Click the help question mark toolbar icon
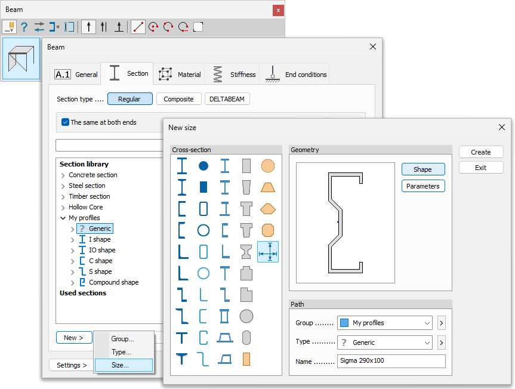Viewport: 515px width, 389px height. tap(24, 27)
